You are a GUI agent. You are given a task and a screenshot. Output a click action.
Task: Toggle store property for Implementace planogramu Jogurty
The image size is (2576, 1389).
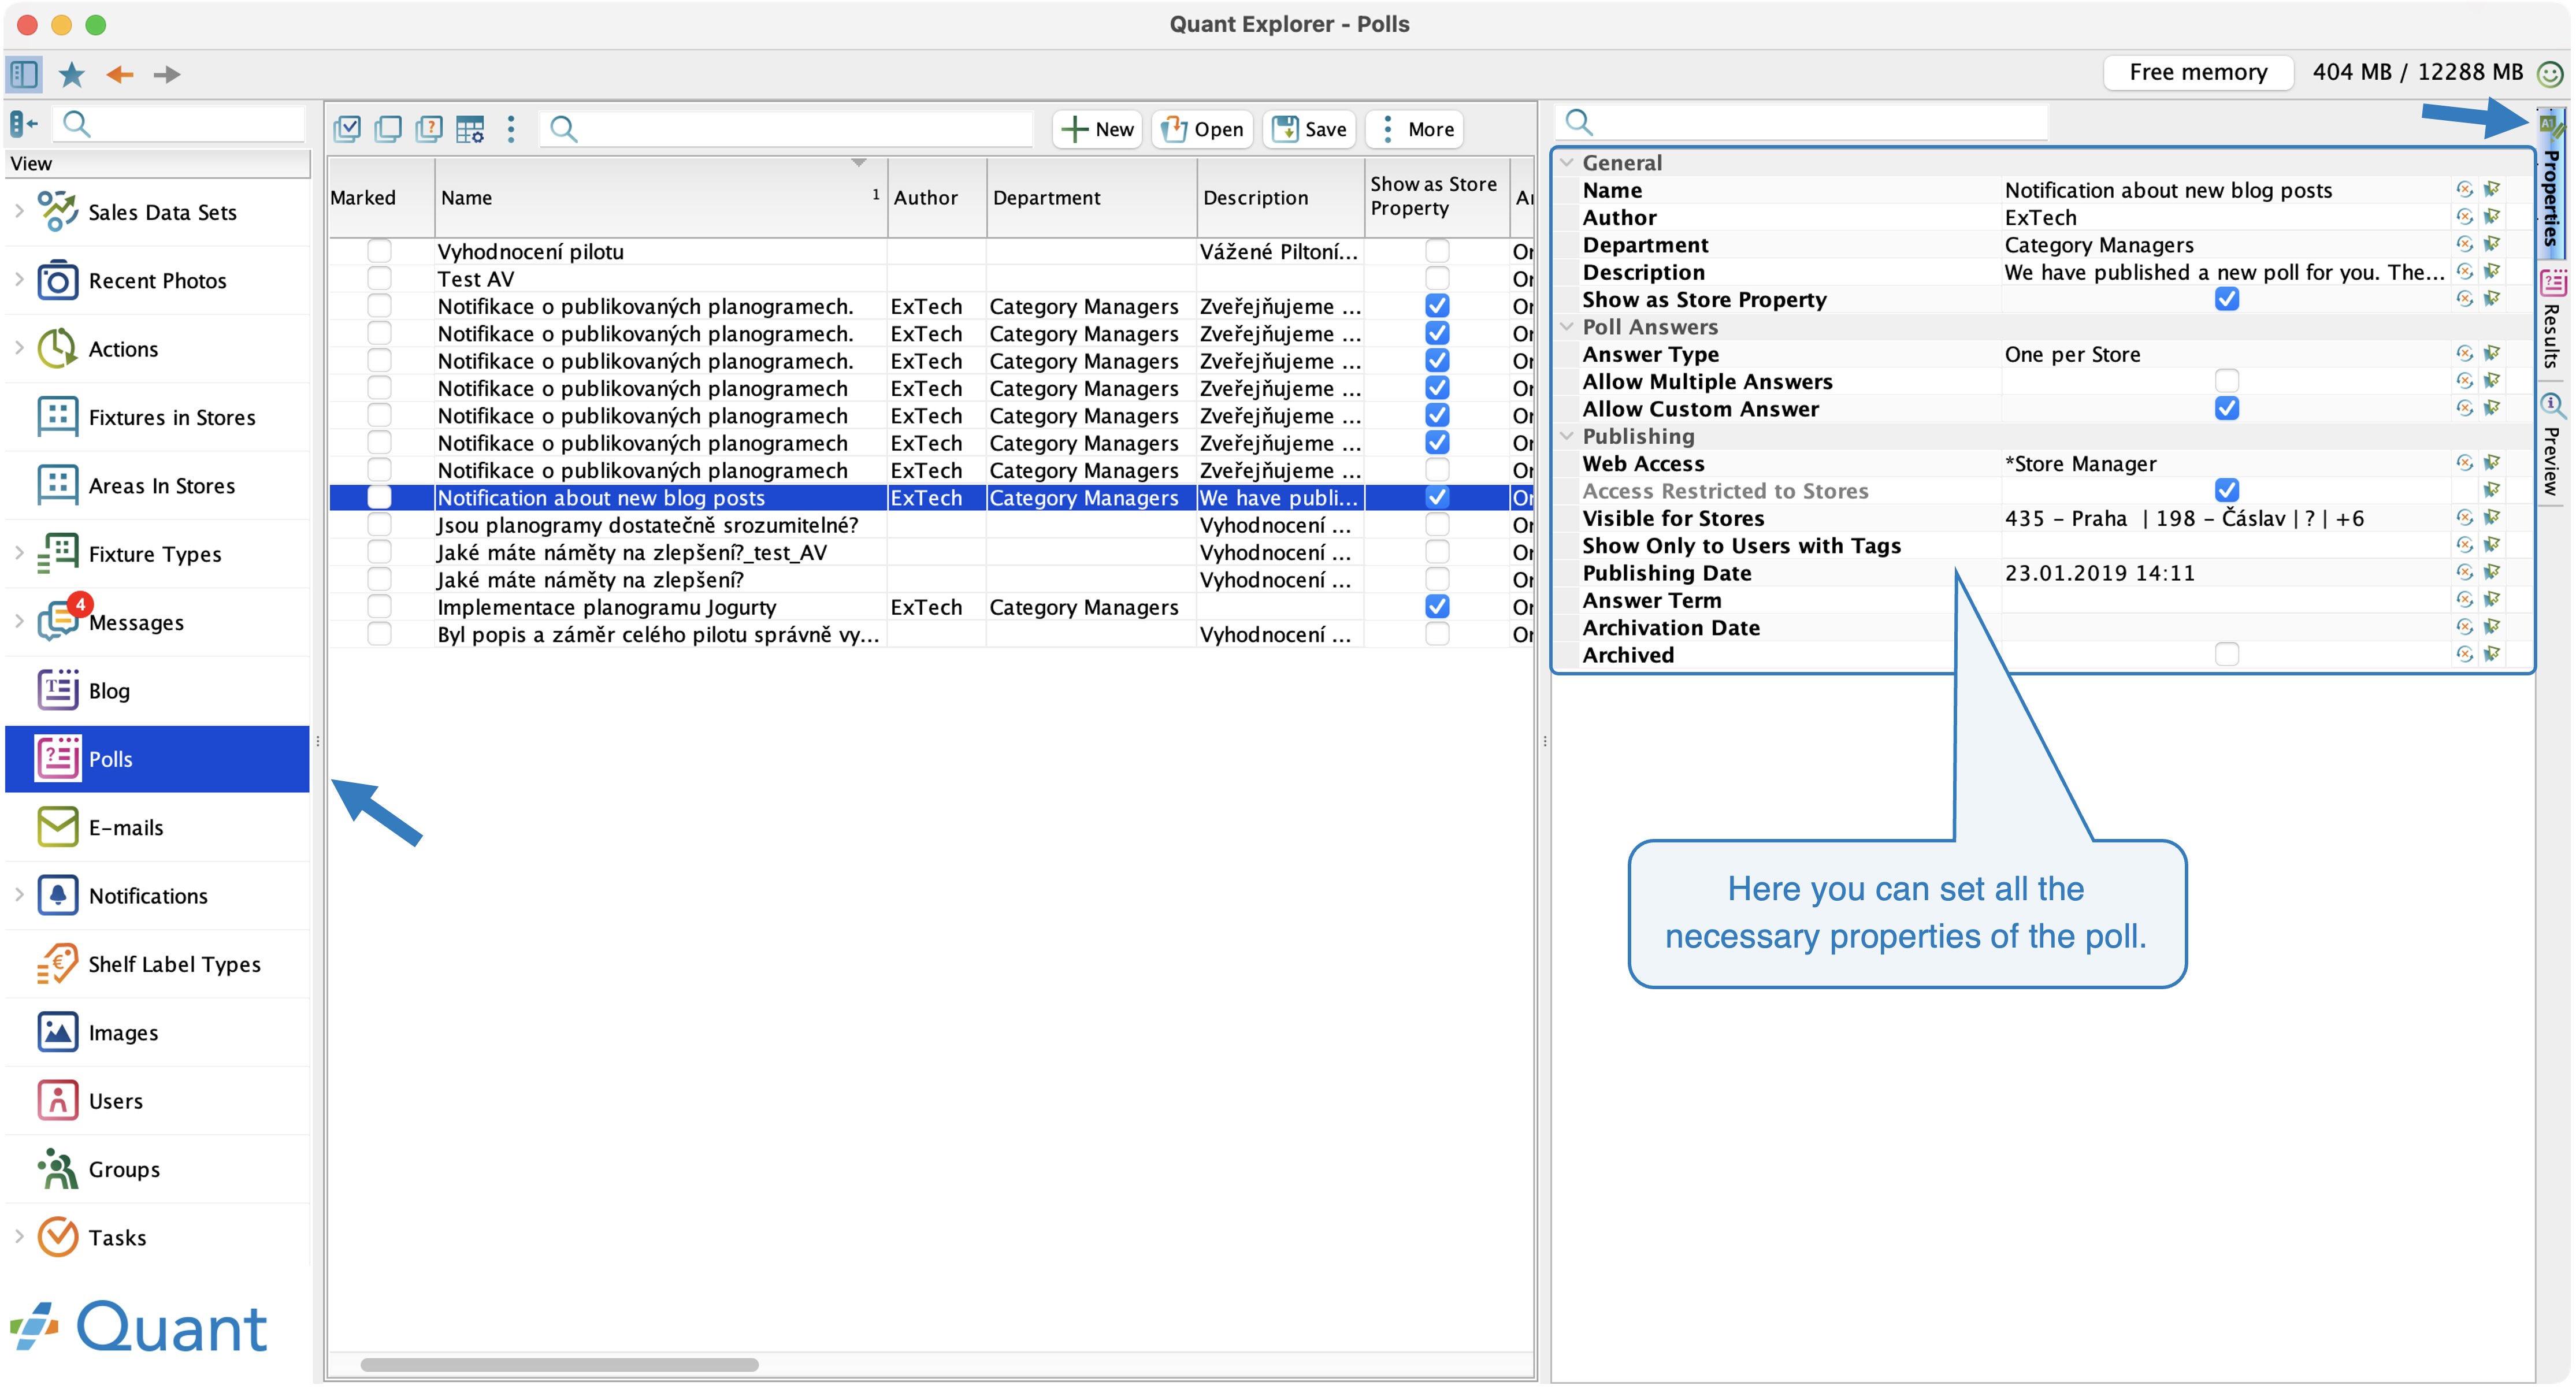coord(1436,606)
